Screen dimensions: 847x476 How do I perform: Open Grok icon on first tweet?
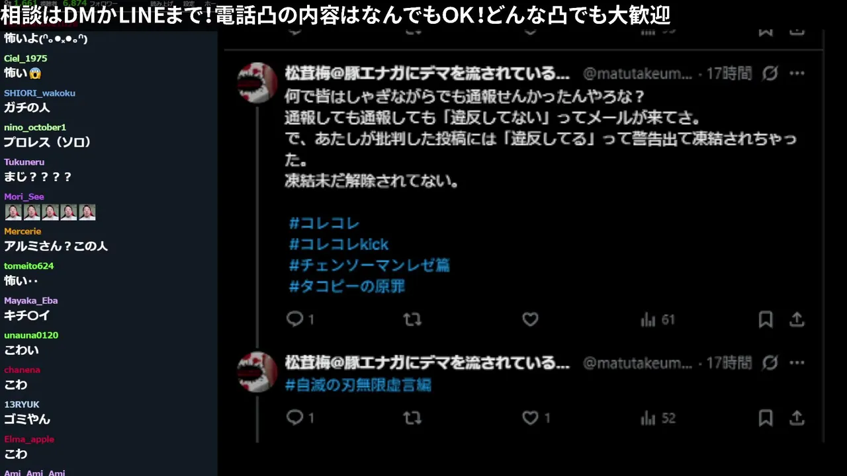tap(770, 73)
